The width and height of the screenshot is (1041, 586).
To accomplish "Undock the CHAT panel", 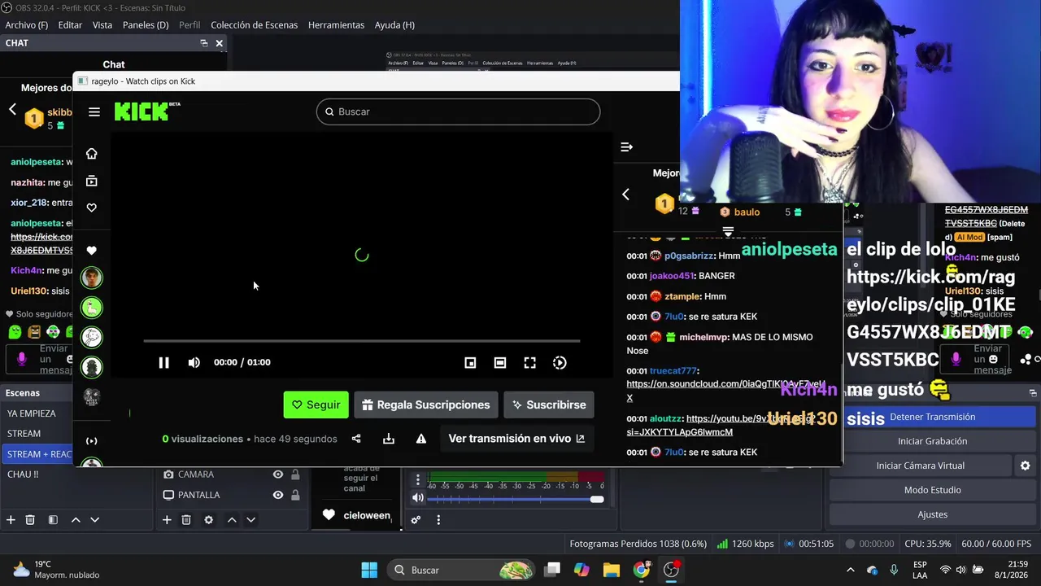I will click(x=204, y=43).
